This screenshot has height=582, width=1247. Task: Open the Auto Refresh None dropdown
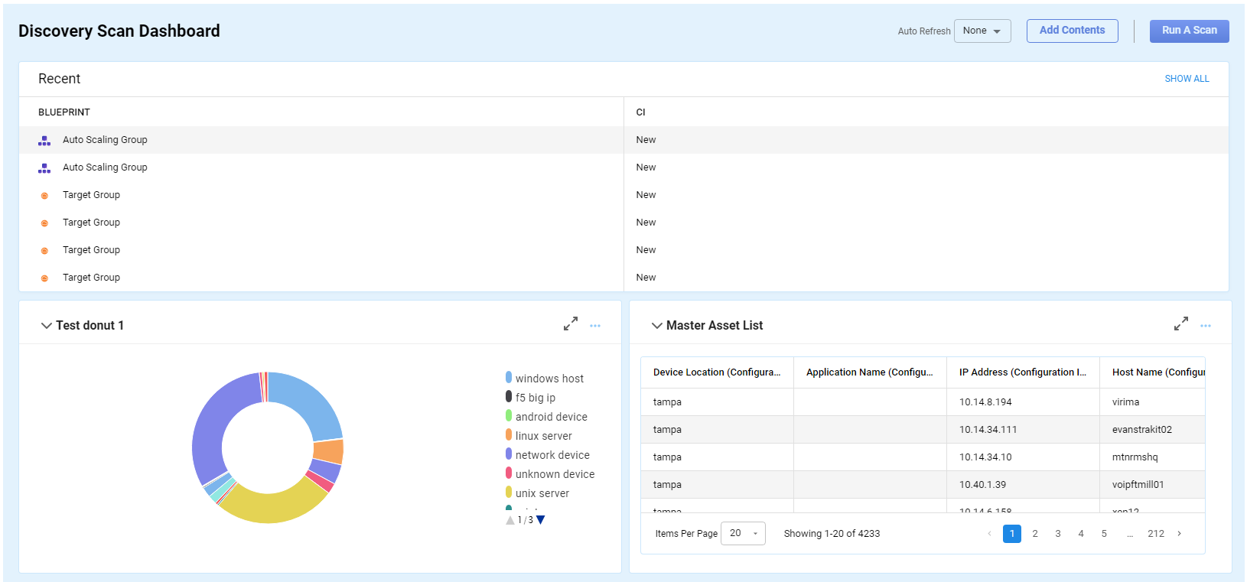tap(982, 31)
